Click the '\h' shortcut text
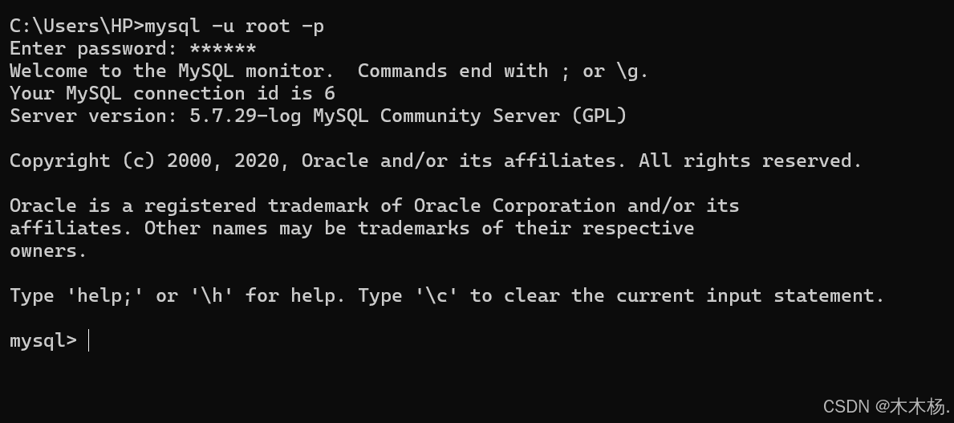The width and height of the screenshot is (954, 423). pyautogui.click(x=212, y=296)
